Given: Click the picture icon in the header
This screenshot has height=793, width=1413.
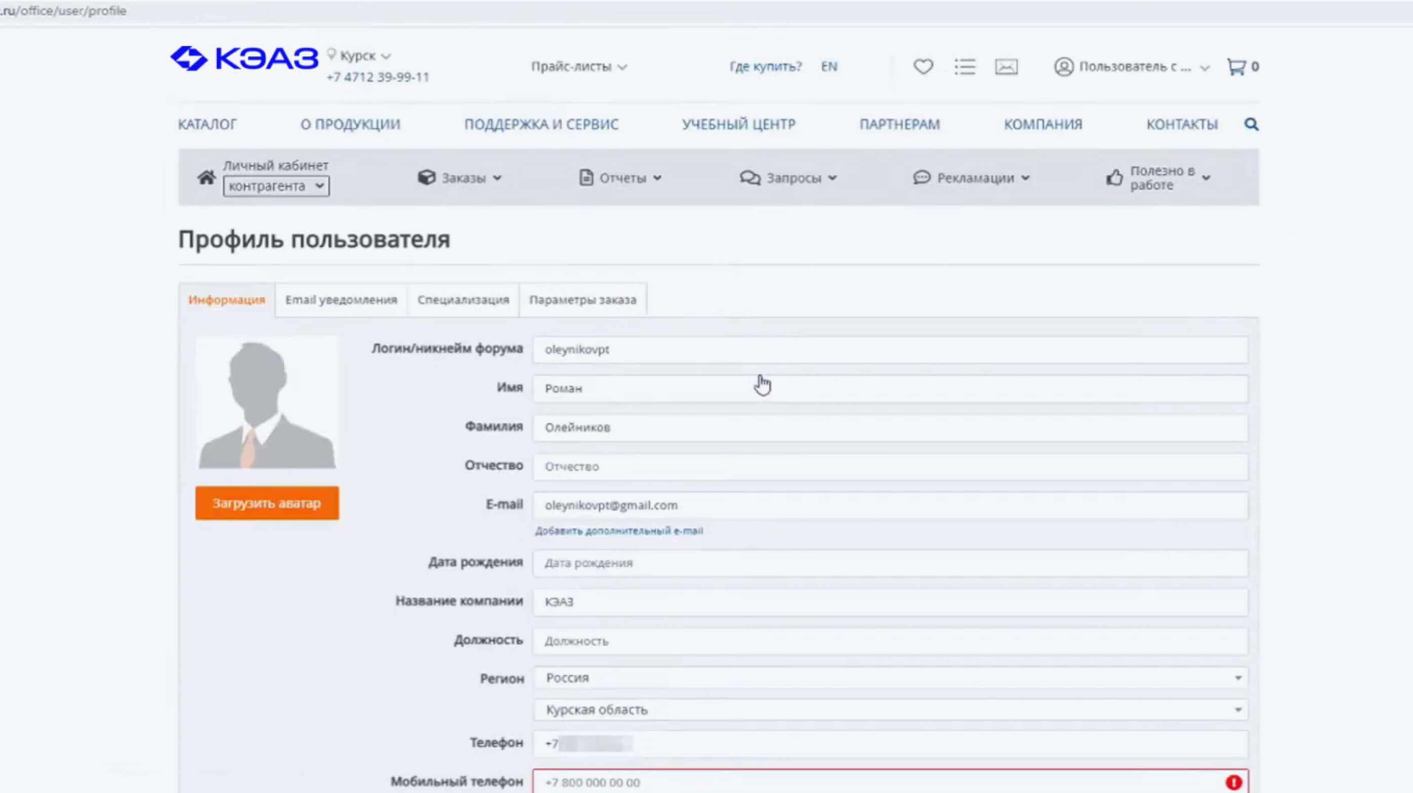Looking at the screenshot, I should 1006,67.
